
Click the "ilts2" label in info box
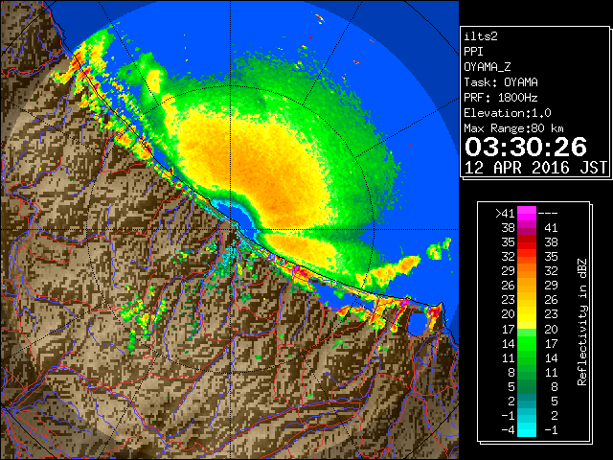pos(481,36)
